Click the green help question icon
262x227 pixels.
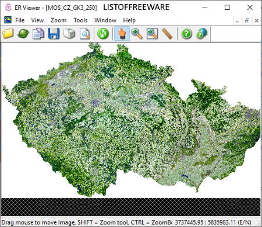pyautogui.click(x=186, y=34)
